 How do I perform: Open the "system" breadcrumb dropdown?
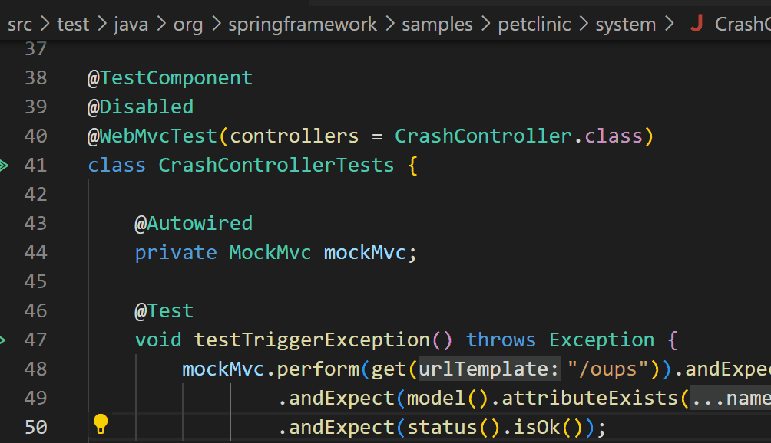625,23
